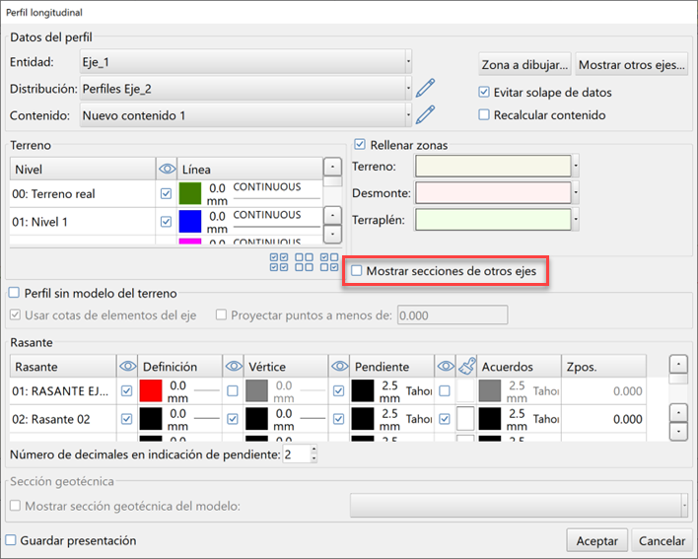Click the pencil edit icon beside Contenido
This screenshot has height=559, width=698.
425,115
